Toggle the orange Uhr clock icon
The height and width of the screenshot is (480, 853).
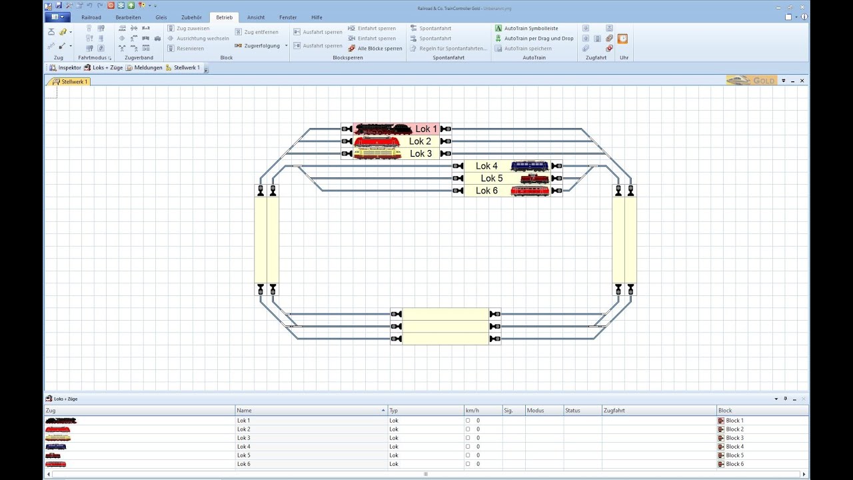[x=622, y=39]
